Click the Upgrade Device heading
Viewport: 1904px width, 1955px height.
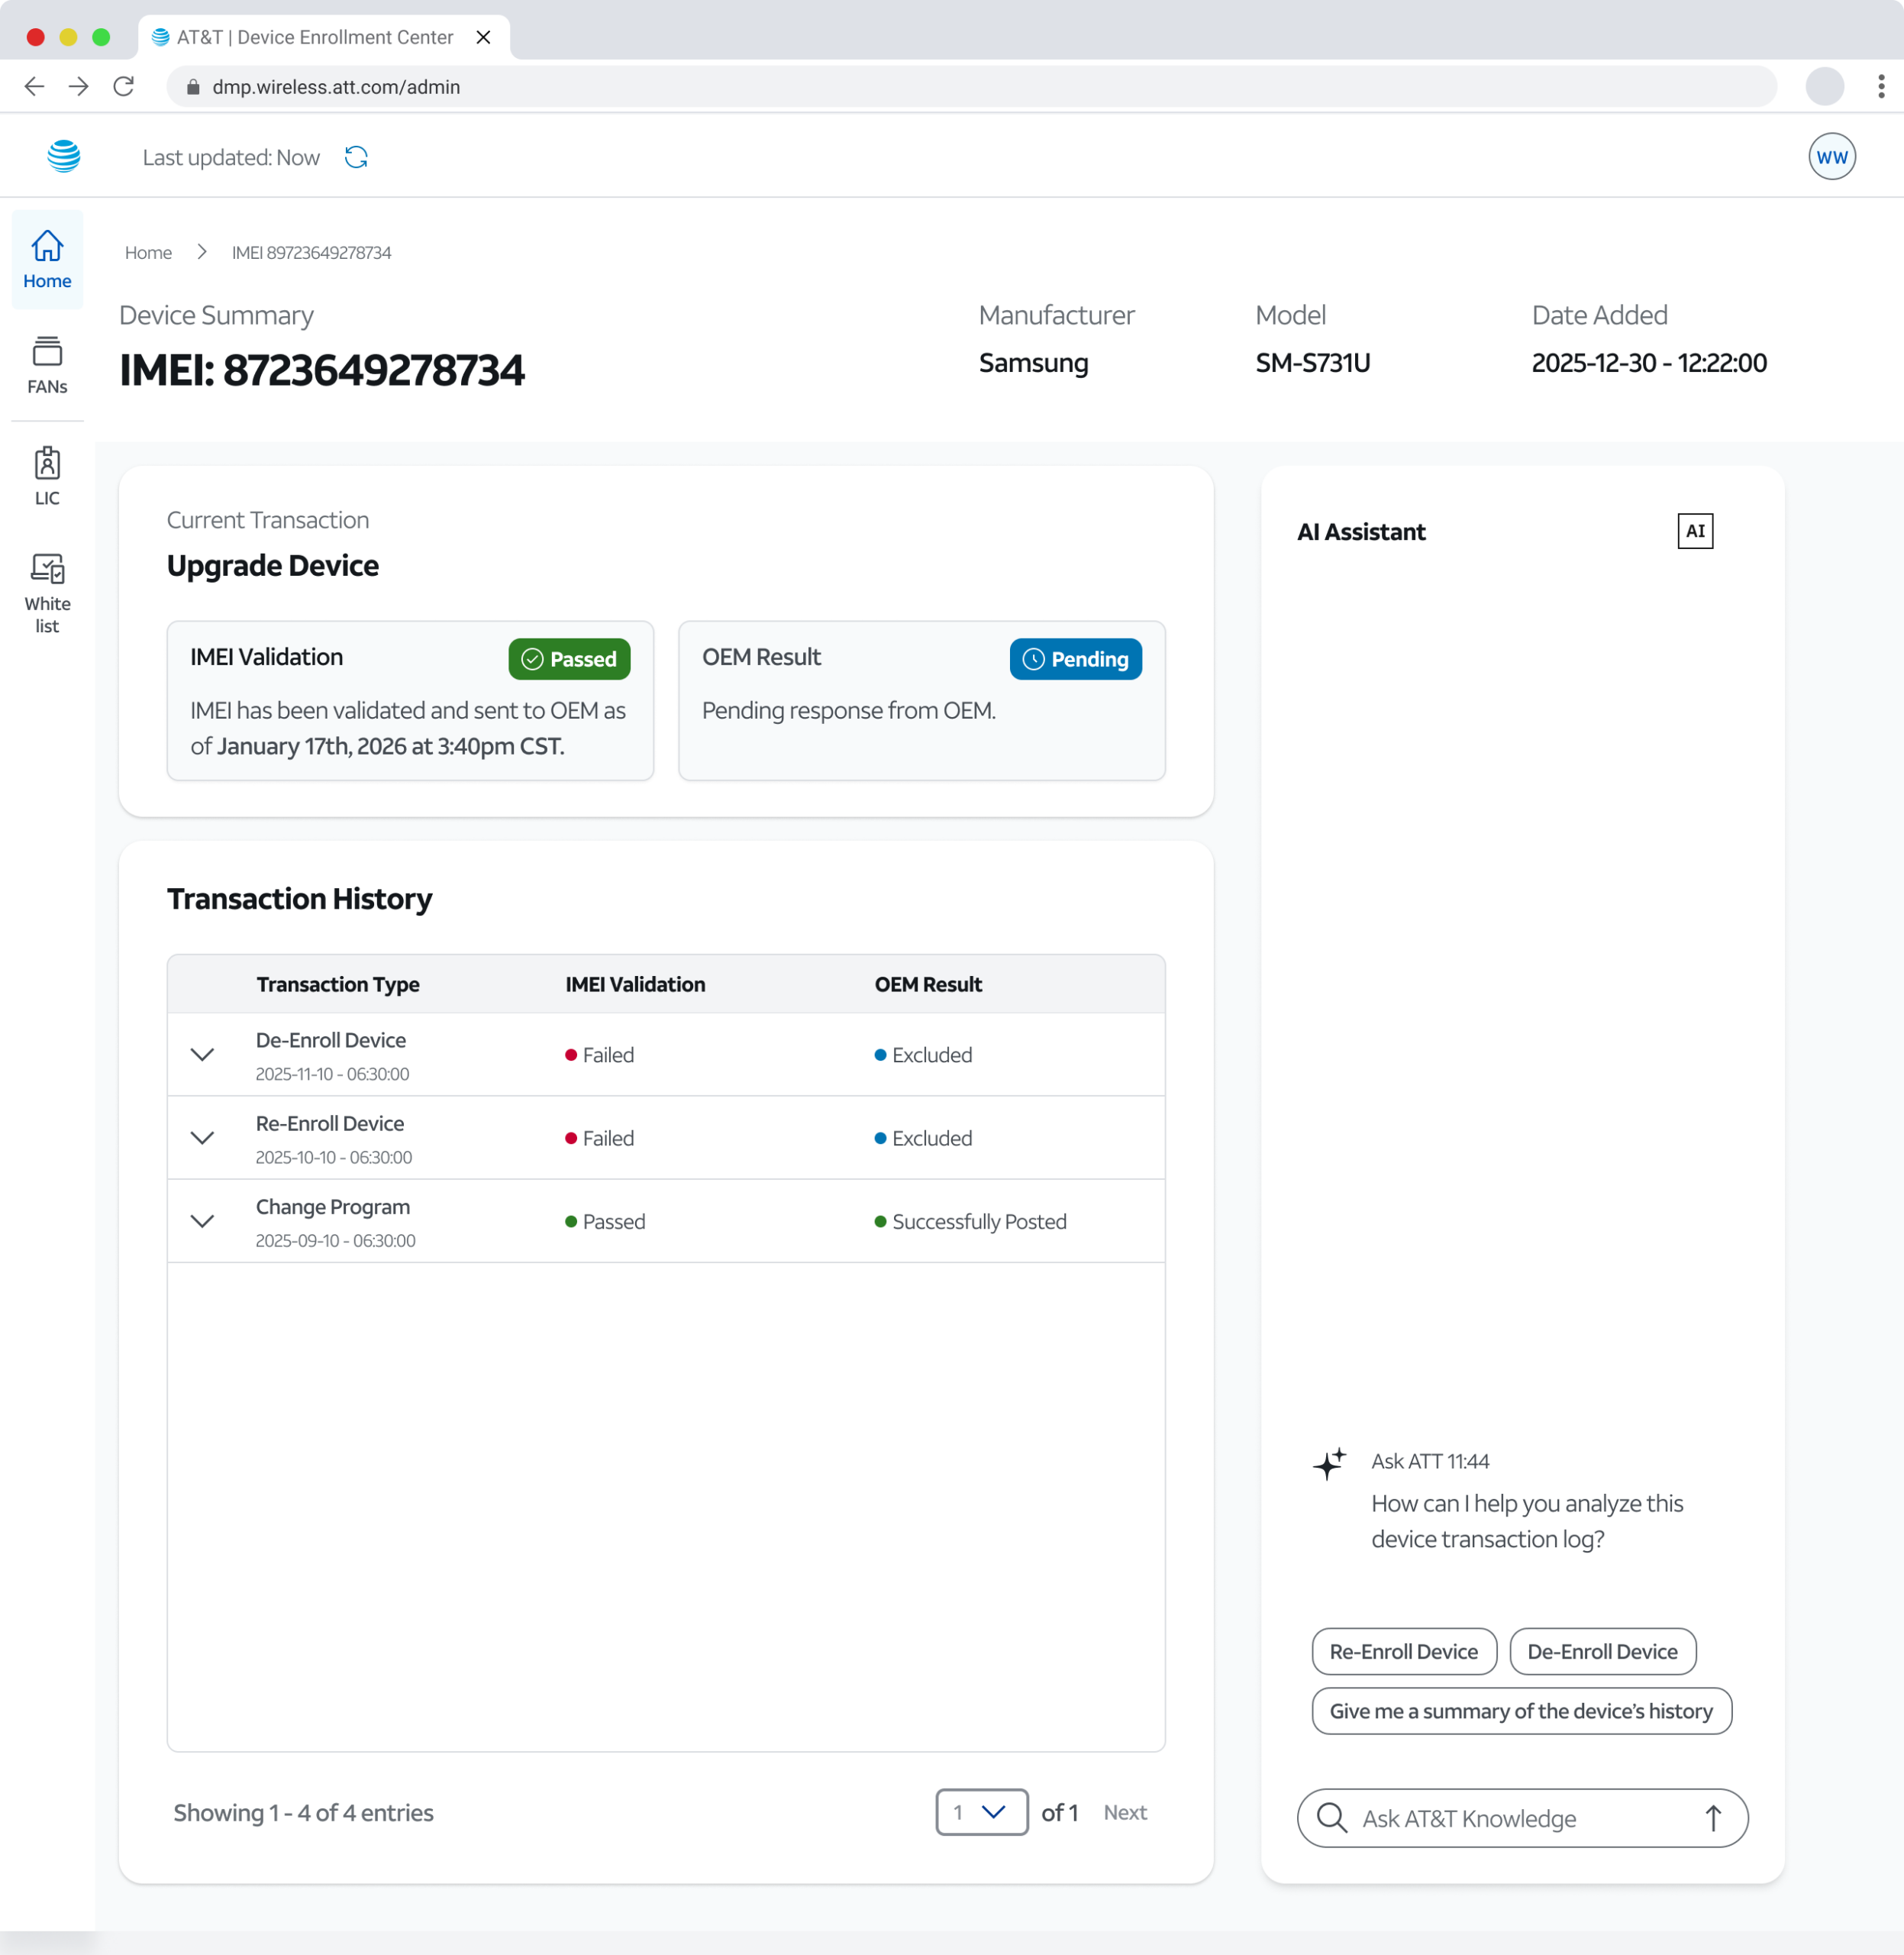pyautogui.click(x=272, y=565)
